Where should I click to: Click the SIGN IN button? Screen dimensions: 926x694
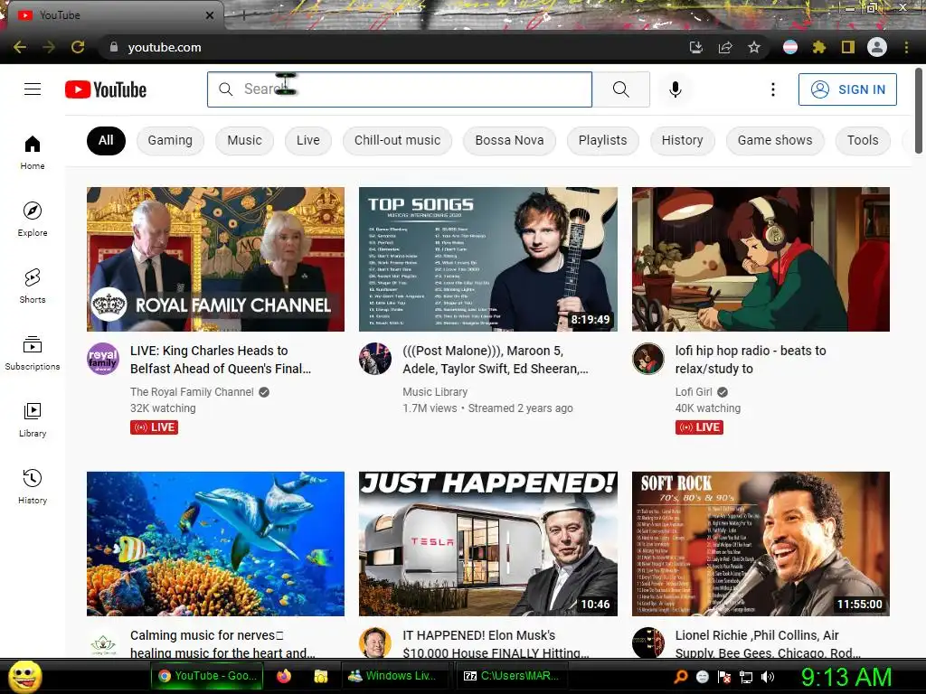(847, 89)
